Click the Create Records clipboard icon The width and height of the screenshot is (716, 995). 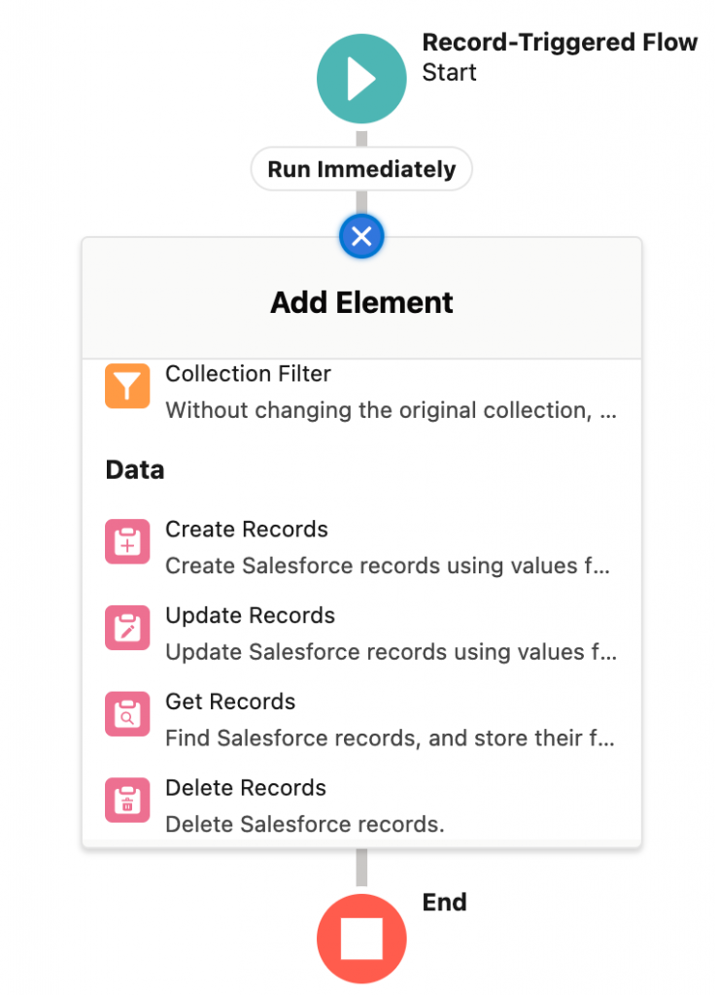coord(125,541)
